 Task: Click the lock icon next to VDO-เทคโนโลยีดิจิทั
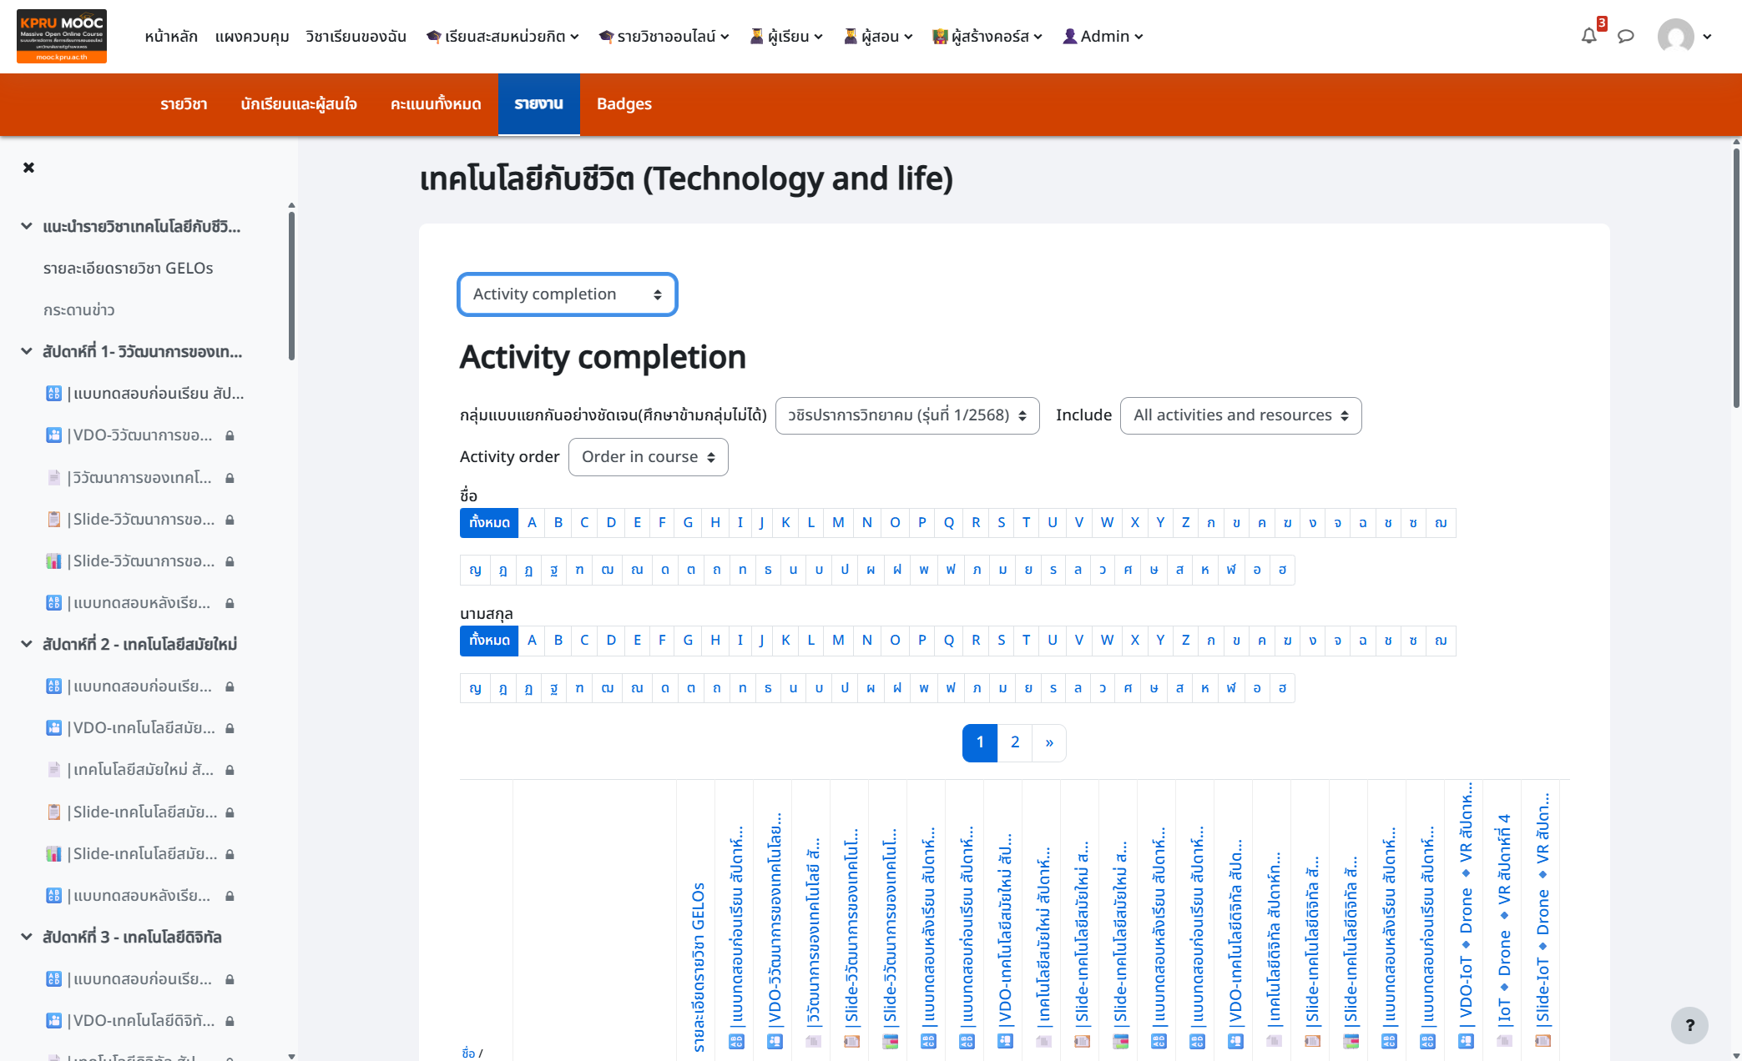230,1021
